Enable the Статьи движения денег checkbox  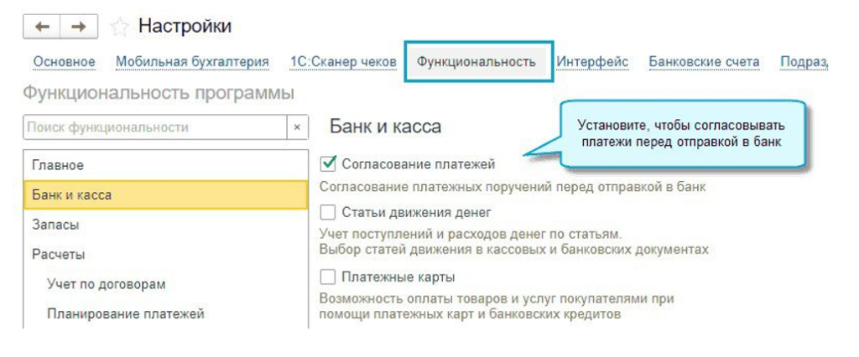(x=329, y=212)
